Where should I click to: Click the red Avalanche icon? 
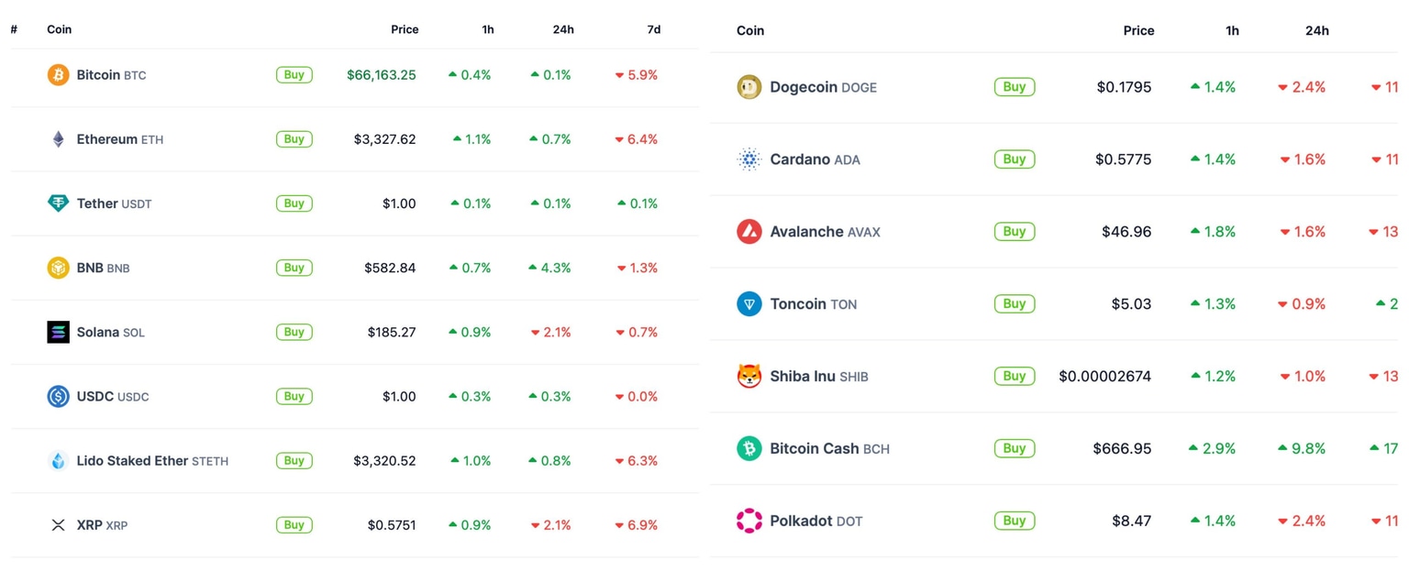point(749,231)
